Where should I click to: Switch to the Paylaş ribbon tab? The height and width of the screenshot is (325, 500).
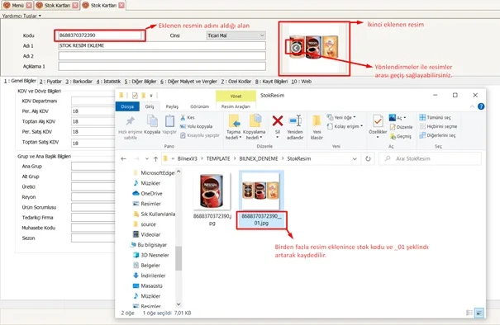pyautogui.click(x=172, y=106)
